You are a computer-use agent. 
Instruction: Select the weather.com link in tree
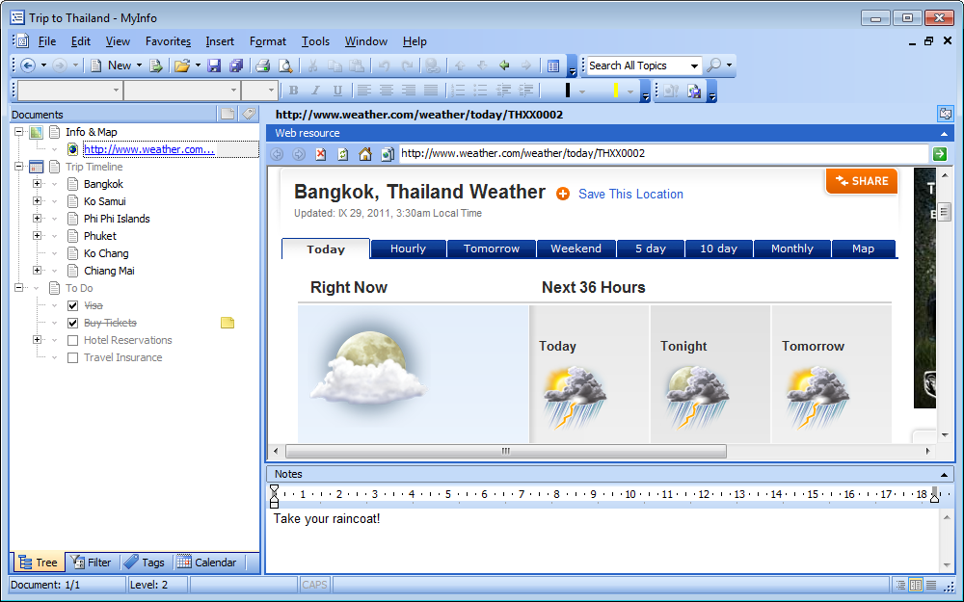[x=149, y=149]
